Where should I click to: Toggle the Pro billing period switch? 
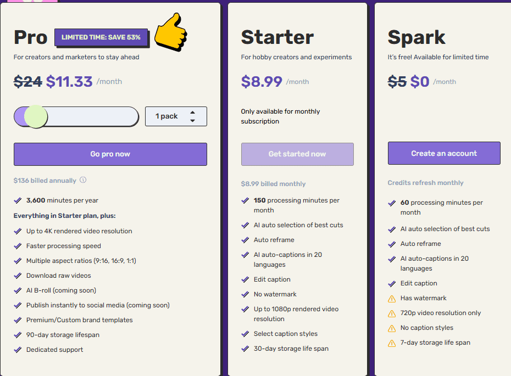point(76,116)
